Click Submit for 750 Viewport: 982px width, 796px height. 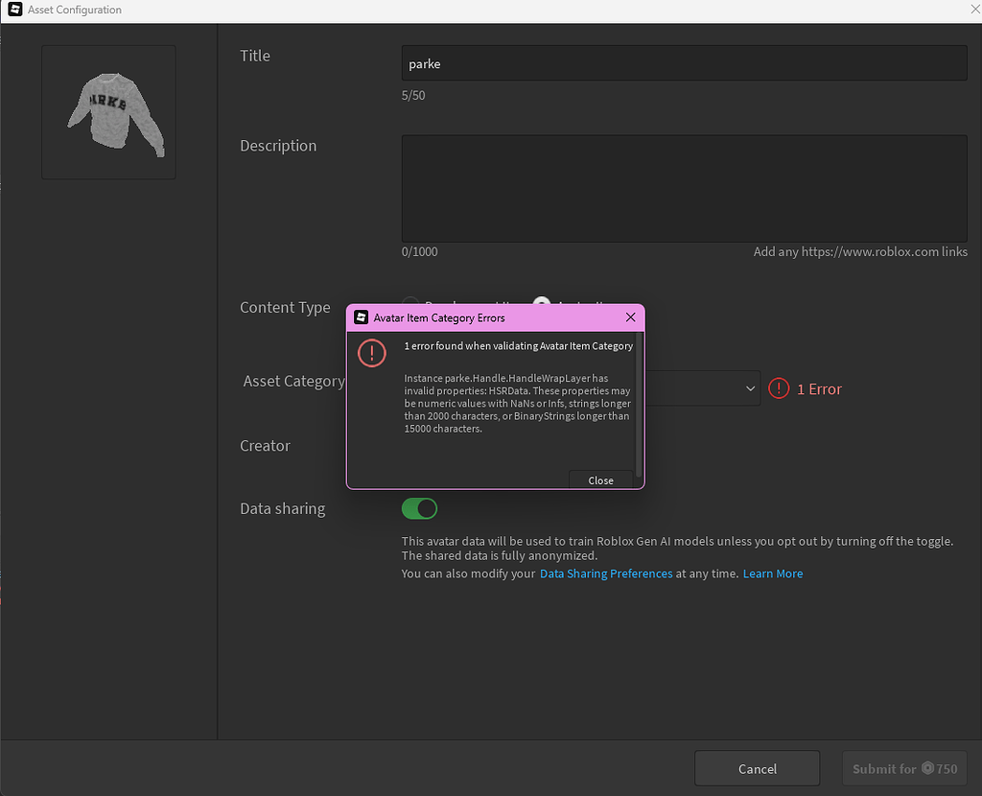903,768
